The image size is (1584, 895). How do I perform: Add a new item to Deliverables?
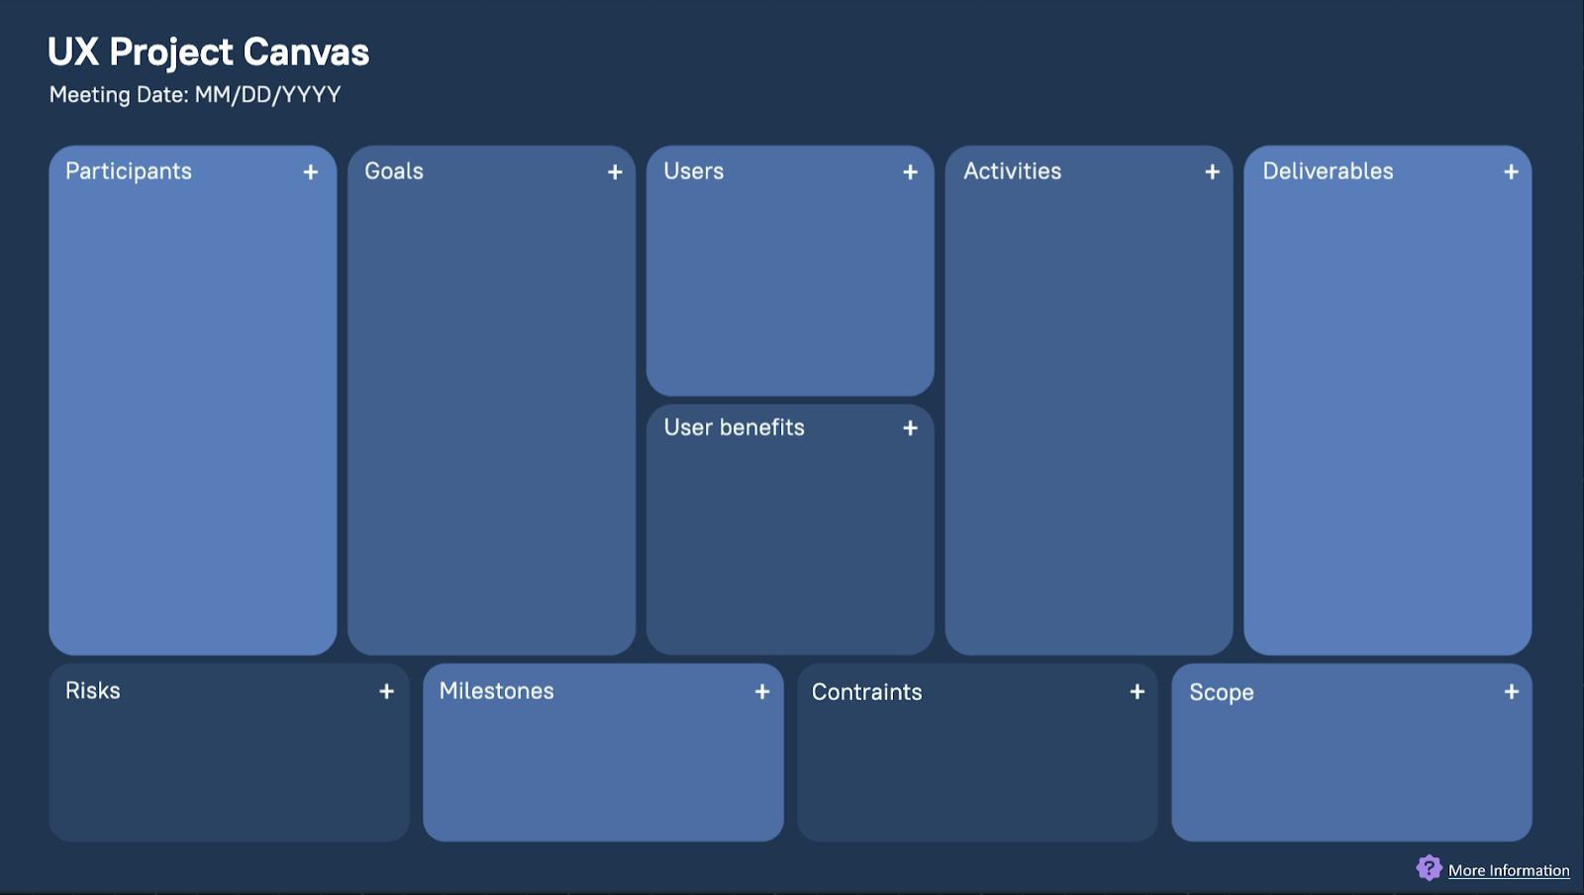pyautogui.click(x=1511, y=172)
